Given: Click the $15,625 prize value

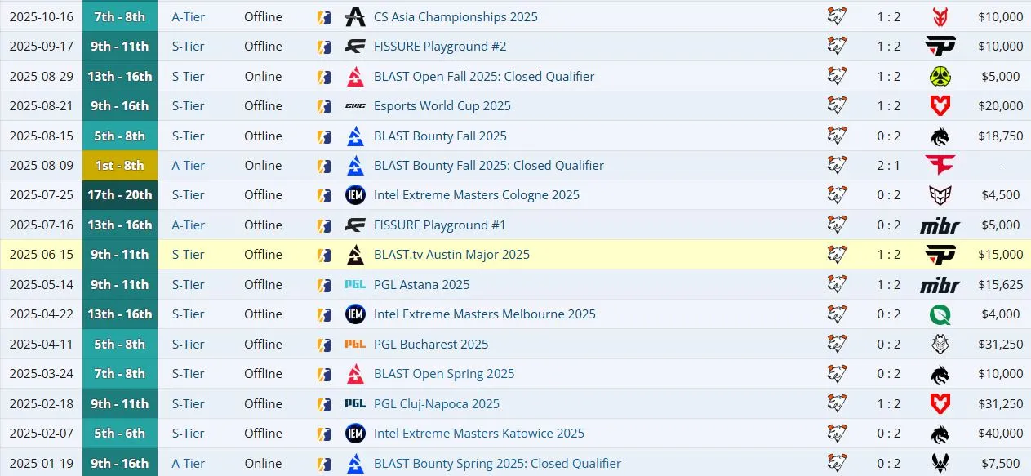Looking at the screenshot, I should tap(1000, 285).
